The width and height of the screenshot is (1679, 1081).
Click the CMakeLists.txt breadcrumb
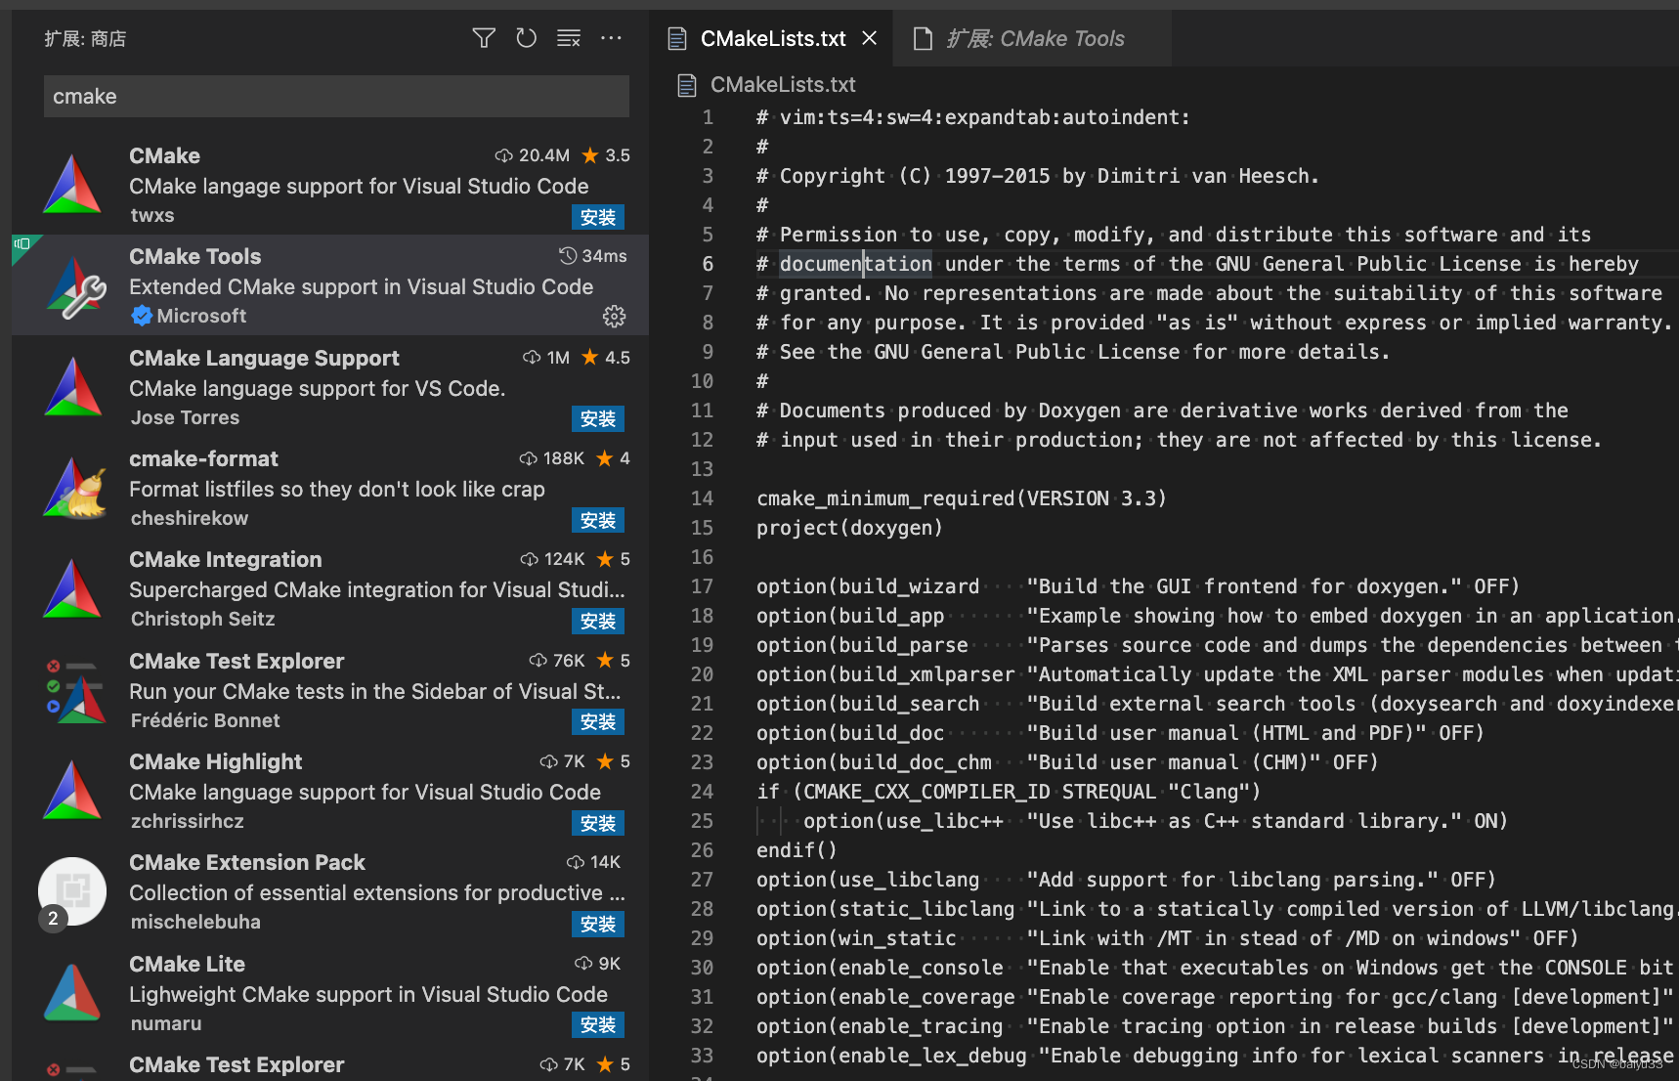pyautogui.click(x=783, y=85)
